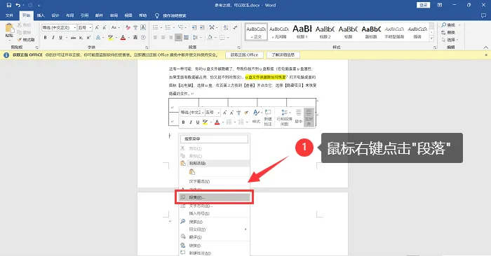The image size is (491, 256).
Task: Click the Increase Indent icon in ribbon
Action: (x=202, y=28)
